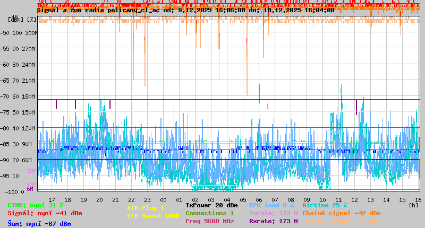
Task: Select the Airtime 25 % legend label
Action: click(x=325, y=205)
